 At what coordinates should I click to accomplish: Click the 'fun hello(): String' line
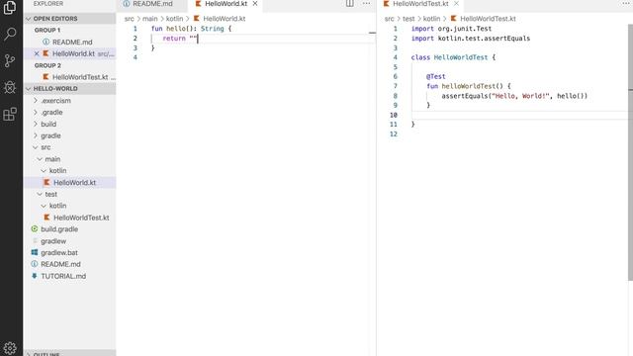coord(191,29)
